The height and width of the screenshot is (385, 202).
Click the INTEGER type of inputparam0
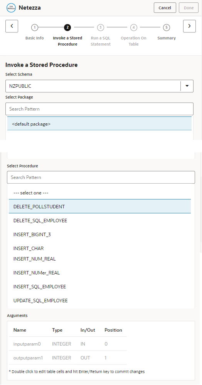(61, 344)
